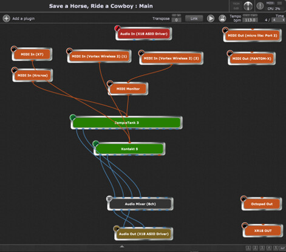Click the first blue audio port under SampleTank 3
The height and width of the screenshot is (252, 286).
coord(77,129)
